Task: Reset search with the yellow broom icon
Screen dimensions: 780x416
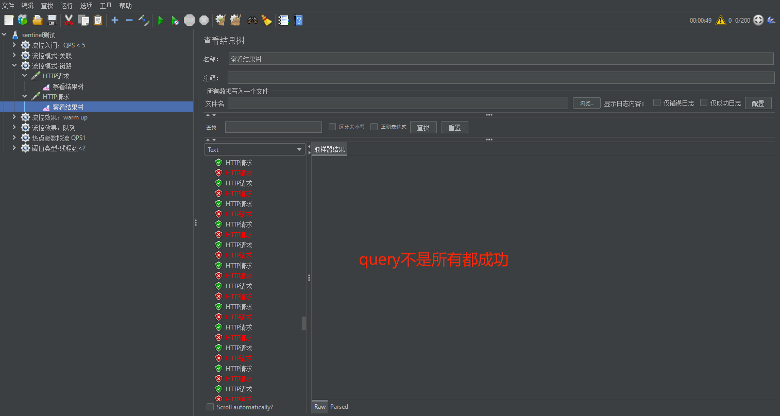Action: (266, 20)
